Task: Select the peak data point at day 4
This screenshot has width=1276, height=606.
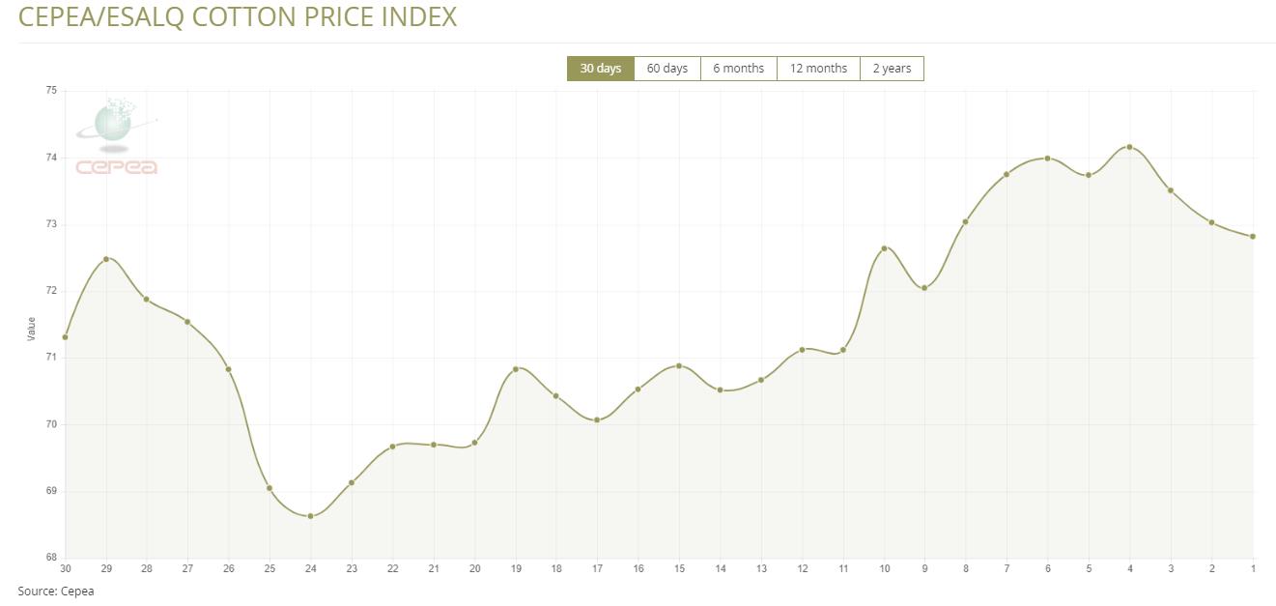Action: (1129, 147)
